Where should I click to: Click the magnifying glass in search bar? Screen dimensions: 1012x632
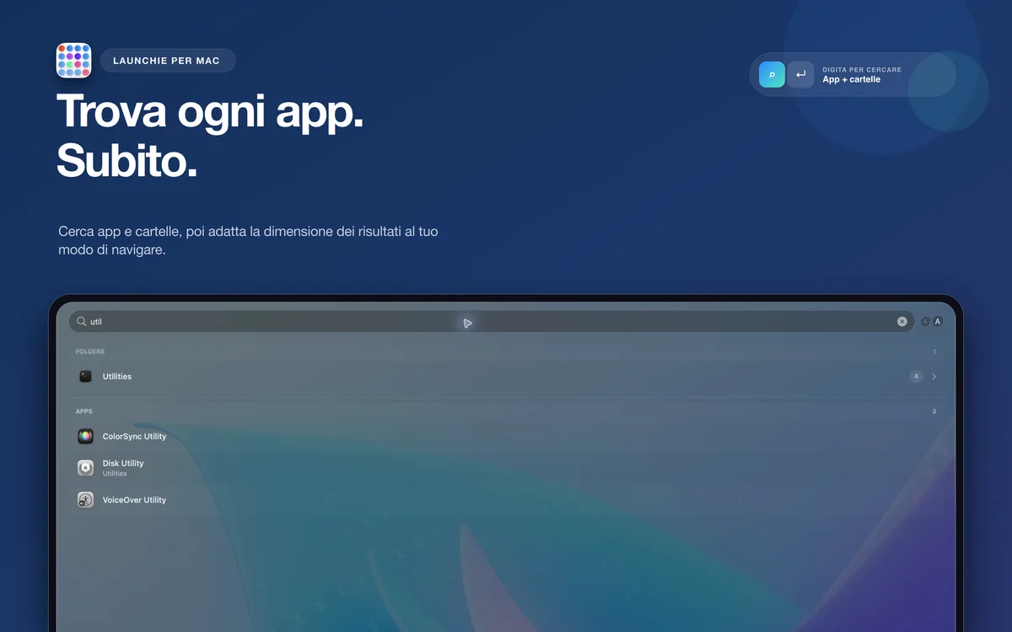click(82, 321)
